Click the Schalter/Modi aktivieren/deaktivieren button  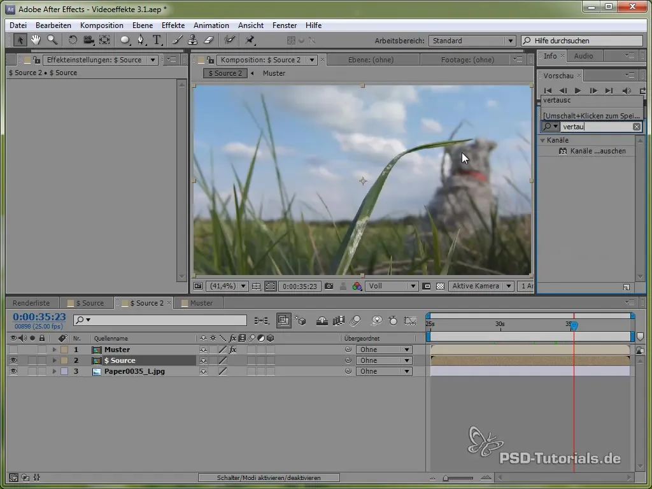pyautogui.click(x=269, y=478)
